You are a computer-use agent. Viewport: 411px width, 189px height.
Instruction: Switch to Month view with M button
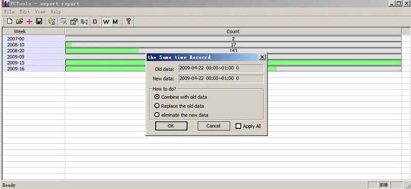tap(115, 22)
